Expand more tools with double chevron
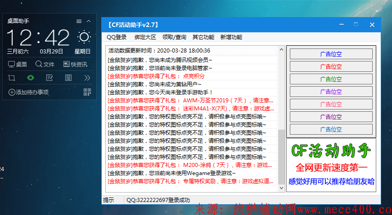This screenshot has width=392, height=215. tap(87, 78)
